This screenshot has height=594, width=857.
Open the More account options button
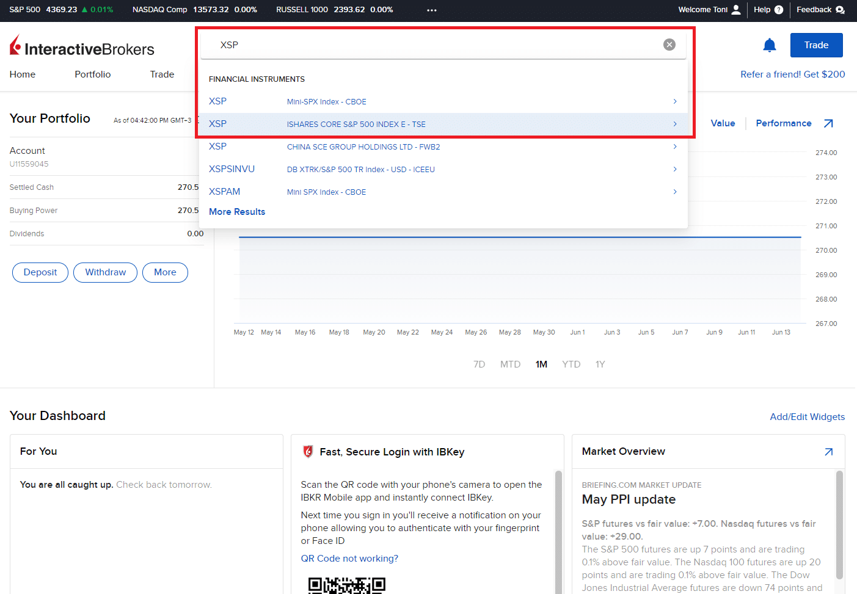pyautogui.click(x=165, y=272)
